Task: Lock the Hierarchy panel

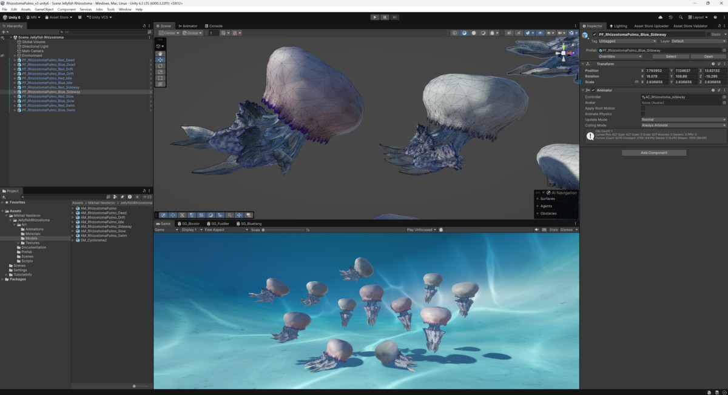Action: pyautogui.click(x=144, y=26)
